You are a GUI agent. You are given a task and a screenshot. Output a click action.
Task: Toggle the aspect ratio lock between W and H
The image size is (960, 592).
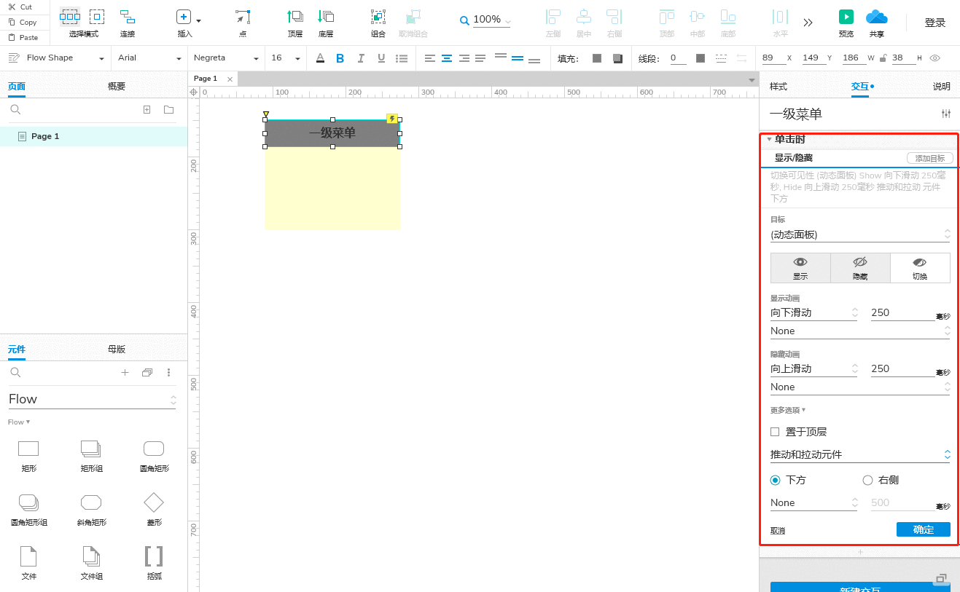pos(883,58)
